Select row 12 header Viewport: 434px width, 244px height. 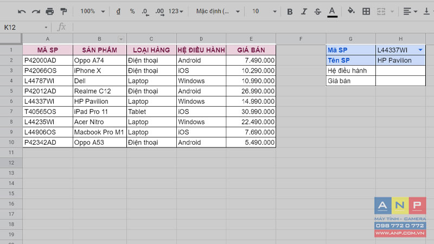(11, 163)
